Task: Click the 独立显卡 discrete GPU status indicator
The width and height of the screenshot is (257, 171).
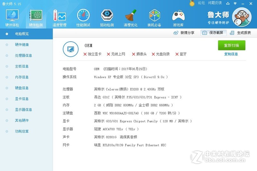Action: (x=93, y=54)
